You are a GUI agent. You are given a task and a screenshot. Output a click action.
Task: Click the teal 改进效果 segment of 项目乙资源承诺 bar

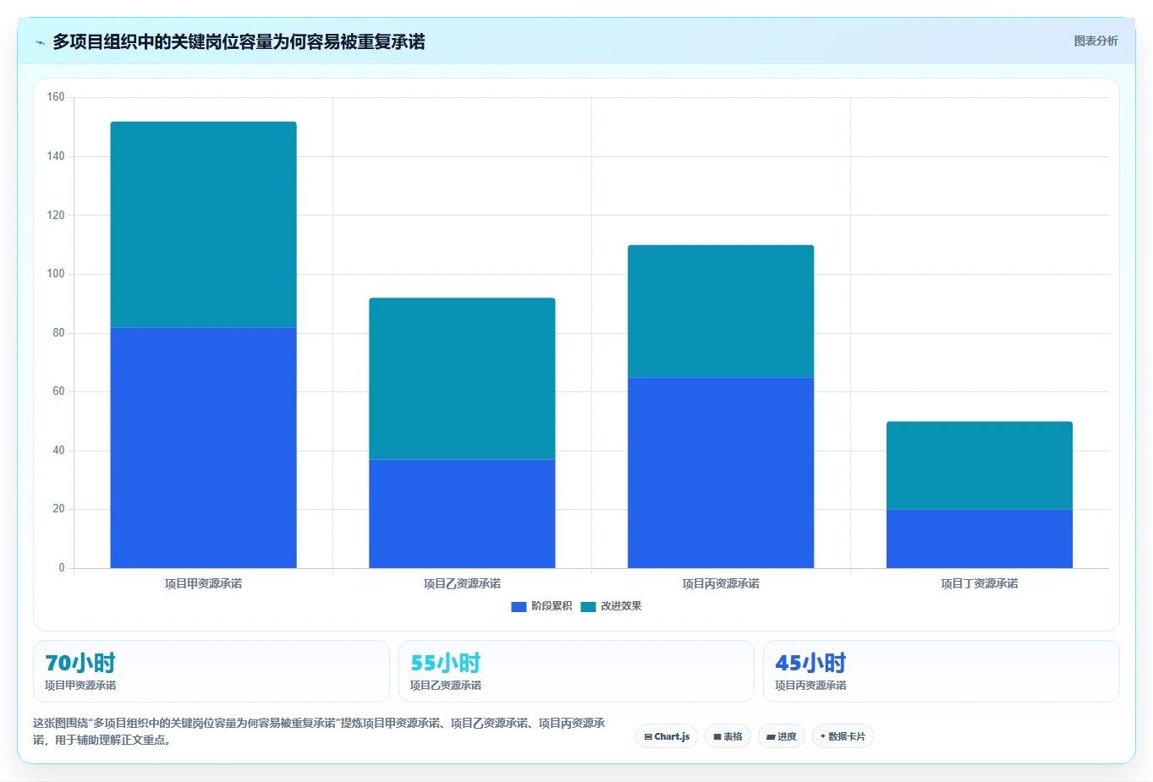[x=462, y=379]
